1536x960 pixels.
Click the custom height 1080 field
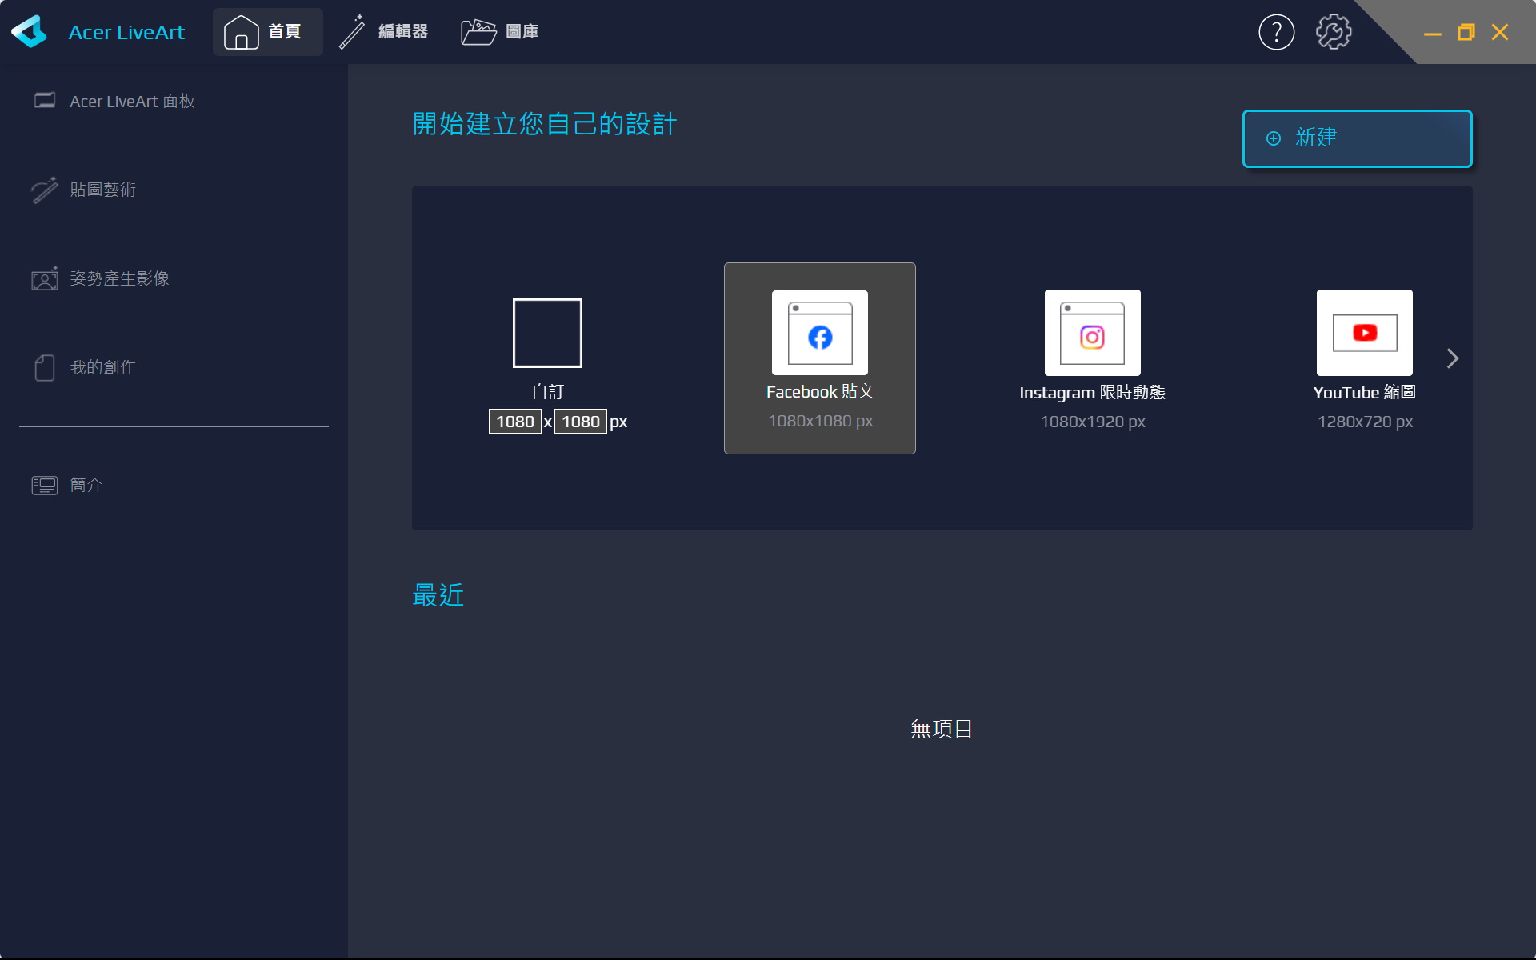[x=580, y=422]
